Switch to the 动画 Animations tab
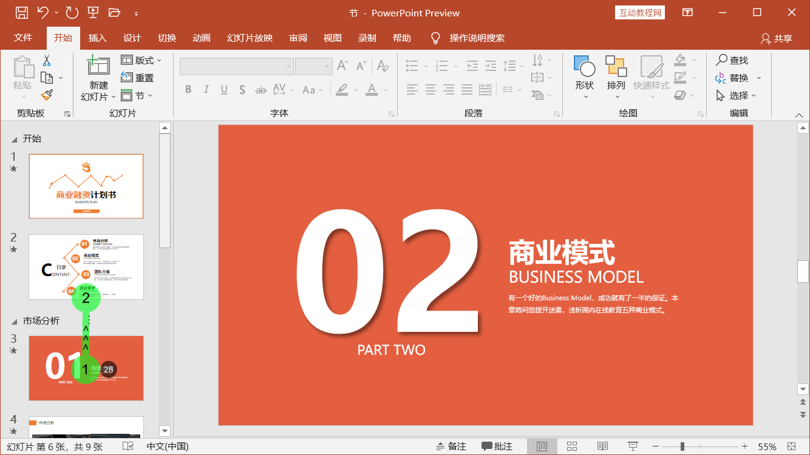Viewport: 810px width, 455px height. point(202,38)
